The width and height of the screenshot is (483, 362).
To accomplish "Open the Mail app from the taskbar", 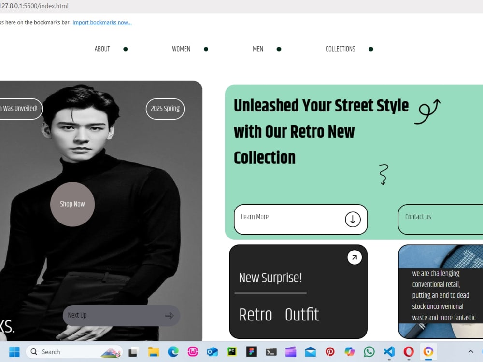I will pos(310,352).
